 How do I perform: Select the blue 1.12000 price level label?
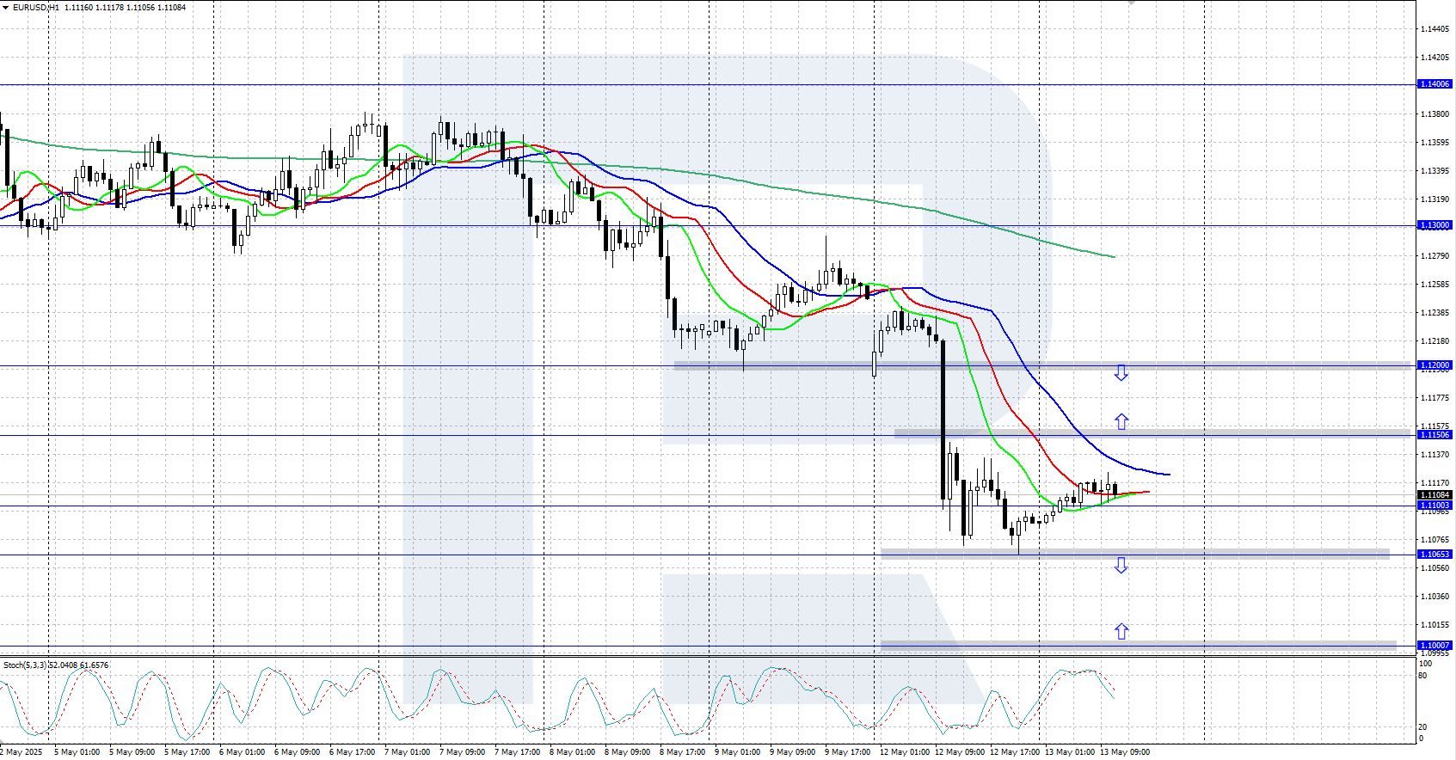1434,365
